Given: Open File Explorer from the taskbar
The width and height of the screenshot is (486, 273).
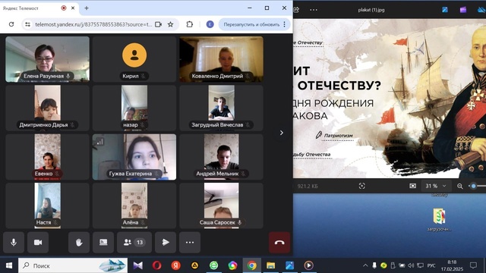Looking at the screenshot, I should click(x=270, y=265).
